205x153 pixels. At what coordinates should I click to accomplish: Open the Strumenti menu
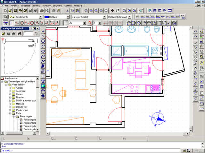[x=57, y=6]
